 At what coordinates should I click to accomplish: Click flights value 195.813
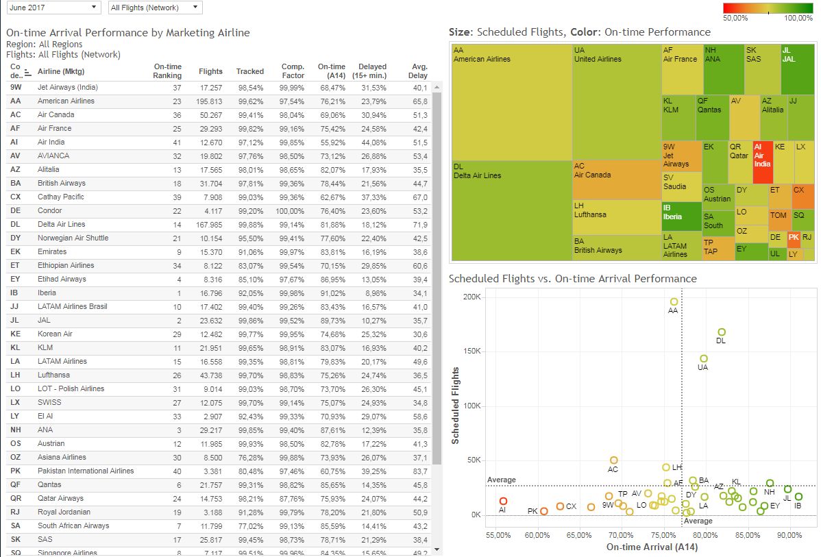(210, 101)
